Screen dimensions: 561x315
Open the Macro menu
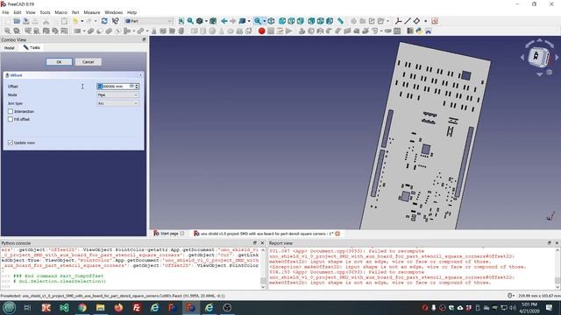coord(60,12)
